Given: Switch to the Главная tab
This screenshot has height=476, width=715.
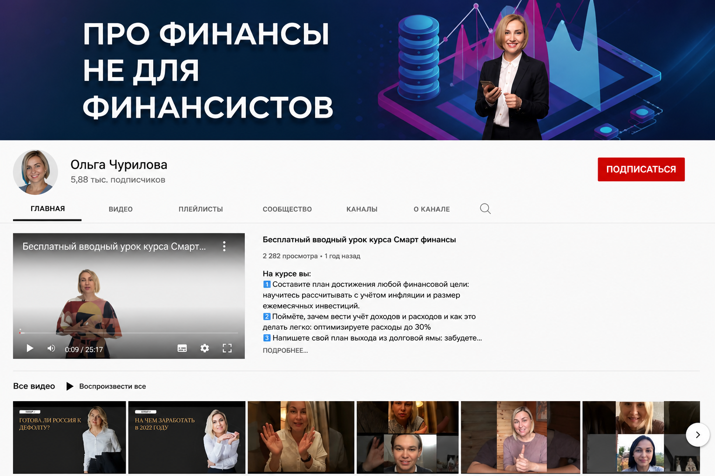Looking at the screenshot, I should click(47, 209).
